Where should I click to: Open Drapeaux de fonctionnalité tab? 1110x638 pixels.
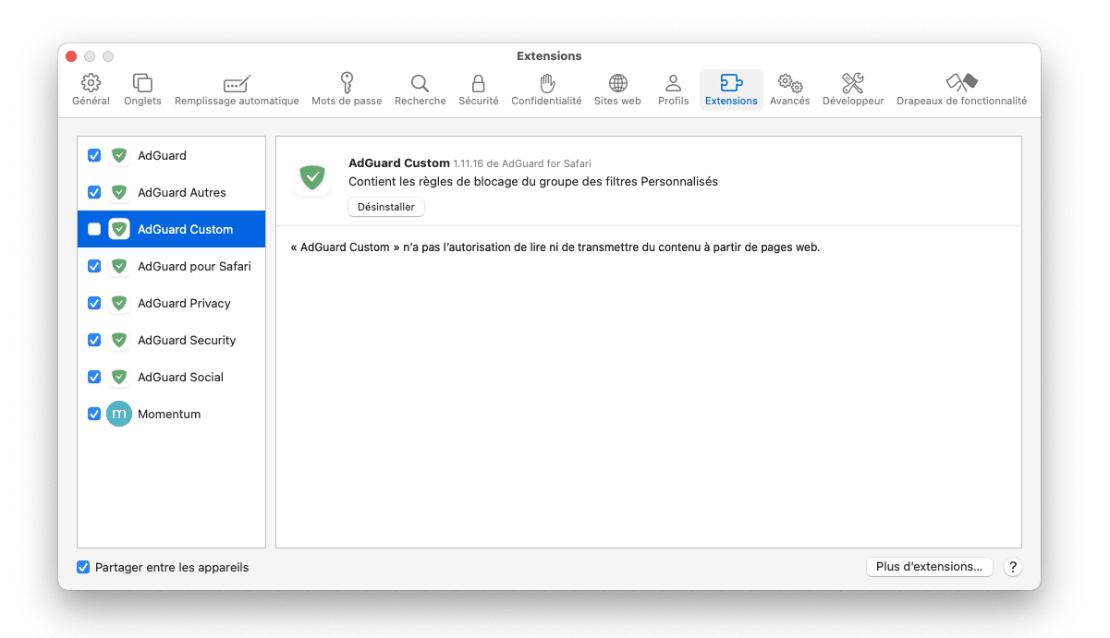(961, 90)
